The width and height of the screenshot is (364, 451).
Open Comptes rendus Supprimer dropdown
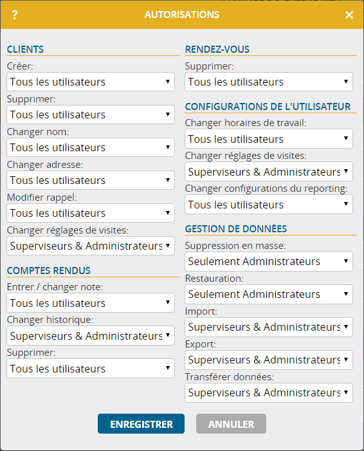pyautogui.click(x=91, y=368)
